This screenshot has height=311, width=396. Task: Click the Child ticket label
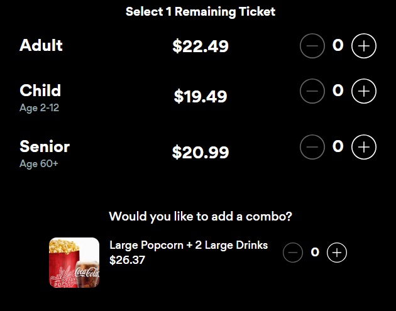(x=40, y=90)
